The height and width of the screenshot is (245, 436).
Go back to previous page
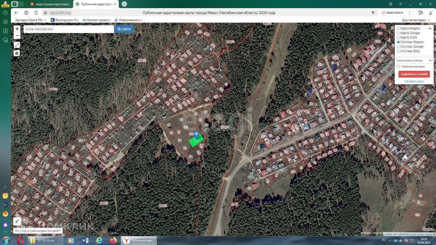(x=16, y=13)
